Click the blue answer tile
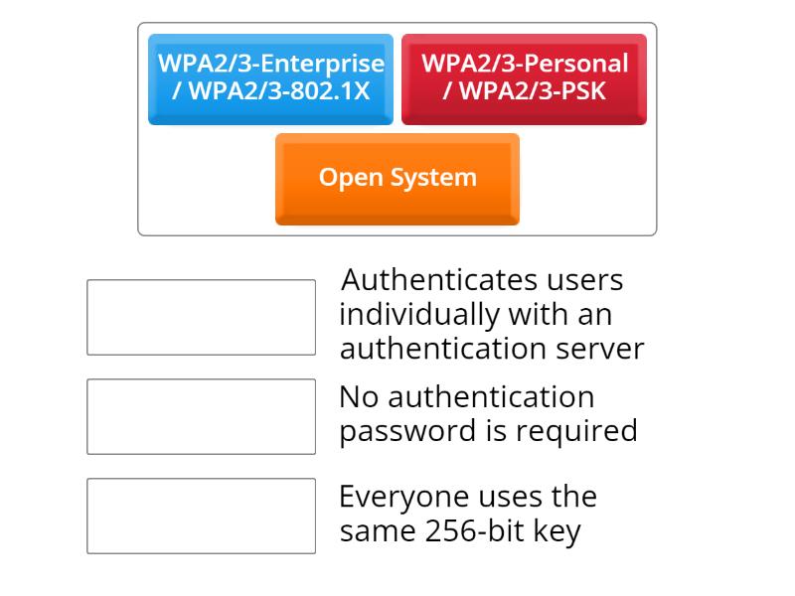Image resolution: width=795 pixels, height=596 pixels. 270,78
